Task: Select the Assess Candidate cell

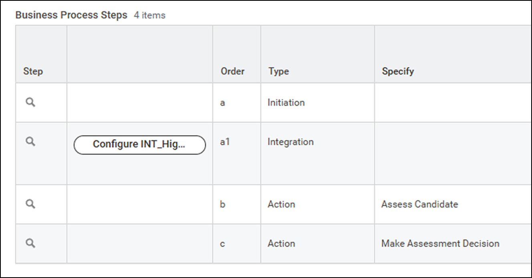Action: tap(419, 204)
